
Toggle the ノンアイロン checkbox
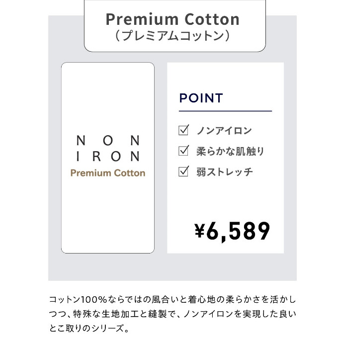pos(183,131)
